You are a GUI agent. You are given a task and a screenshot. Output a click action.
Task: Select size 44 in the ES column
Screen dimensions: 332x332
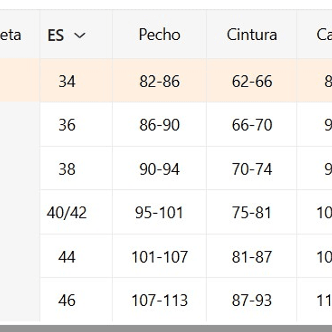click(67, 257)
